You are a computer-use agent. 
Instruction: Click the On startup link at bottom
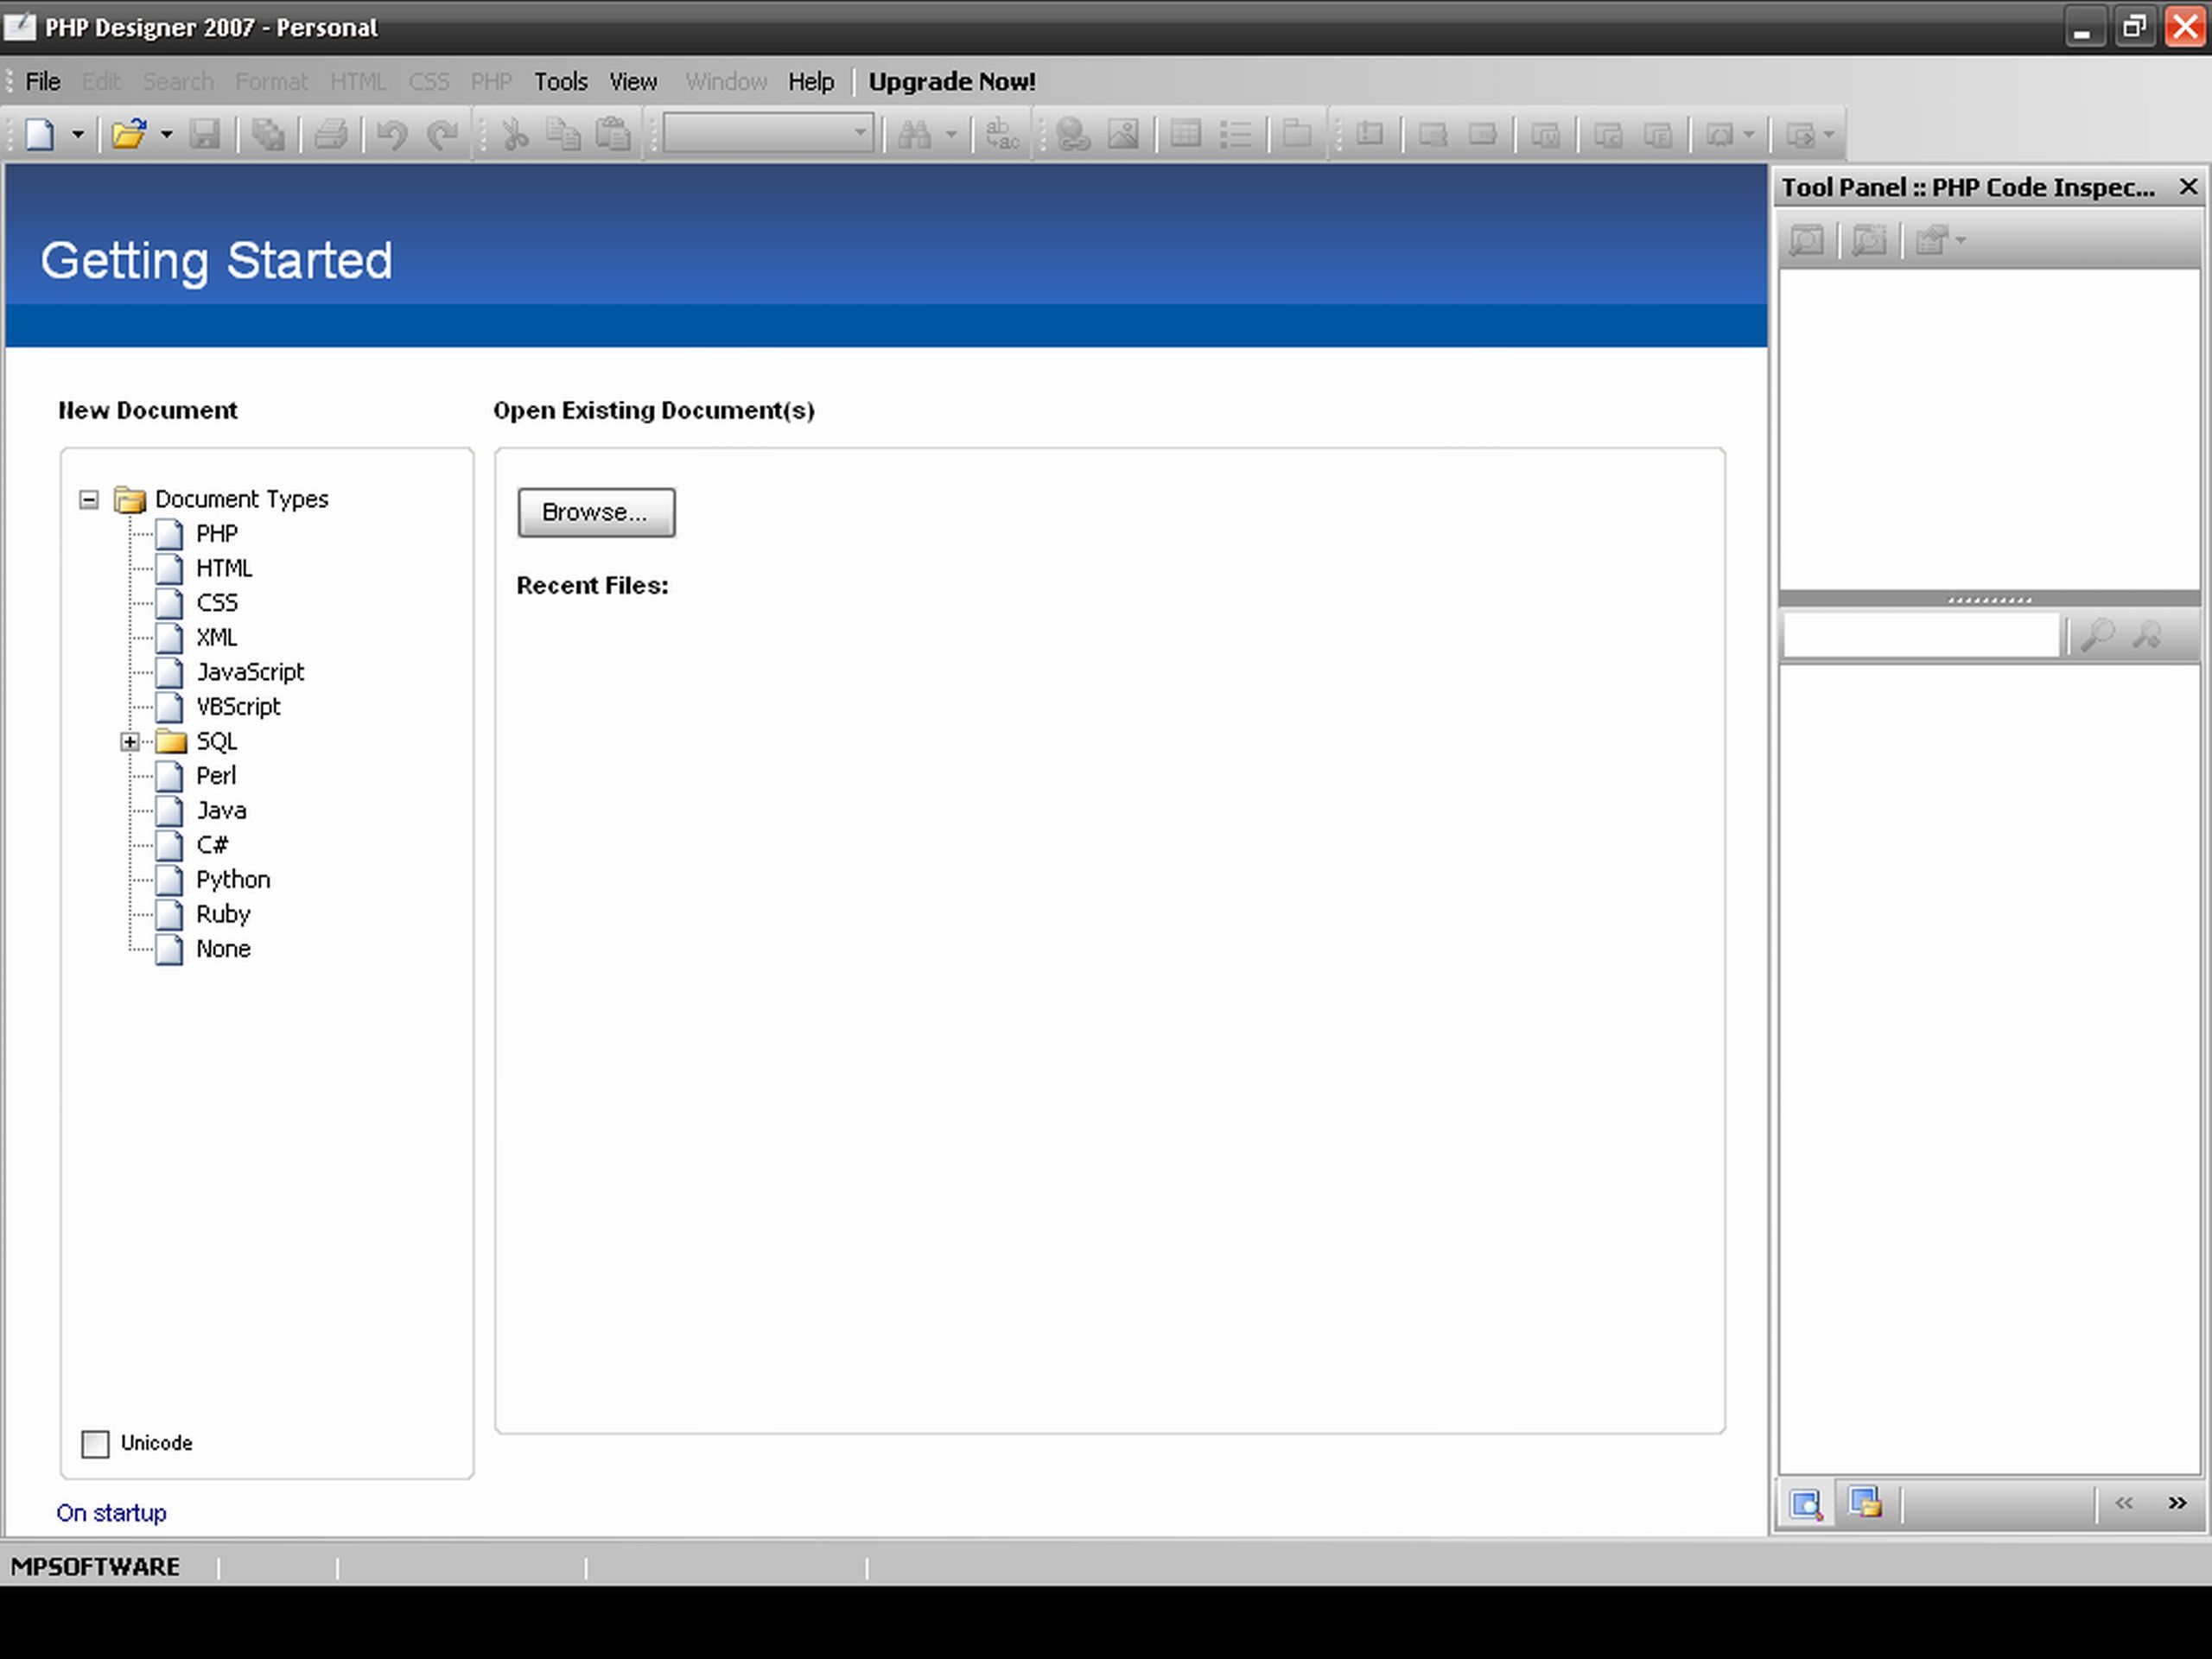pyautogui.click(x=111, y=1511)
